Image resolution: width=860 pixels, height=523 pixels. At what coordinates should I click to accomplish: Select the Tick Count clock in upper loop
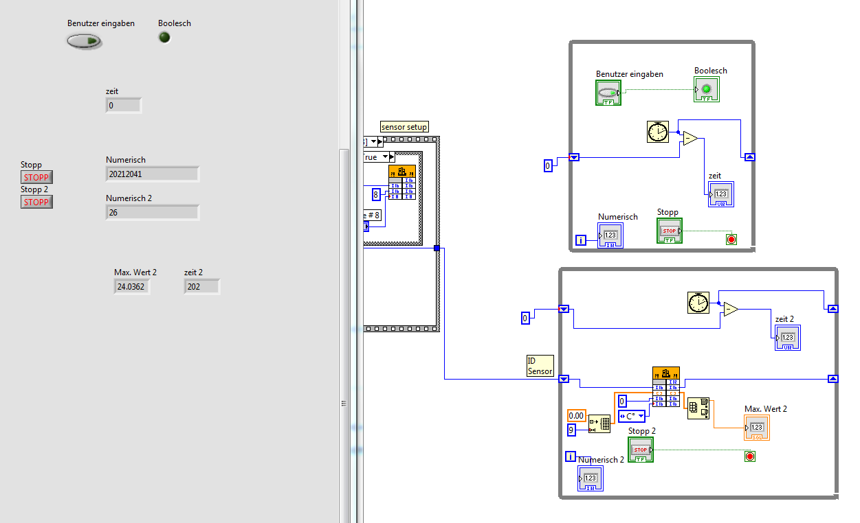(658, 131)
